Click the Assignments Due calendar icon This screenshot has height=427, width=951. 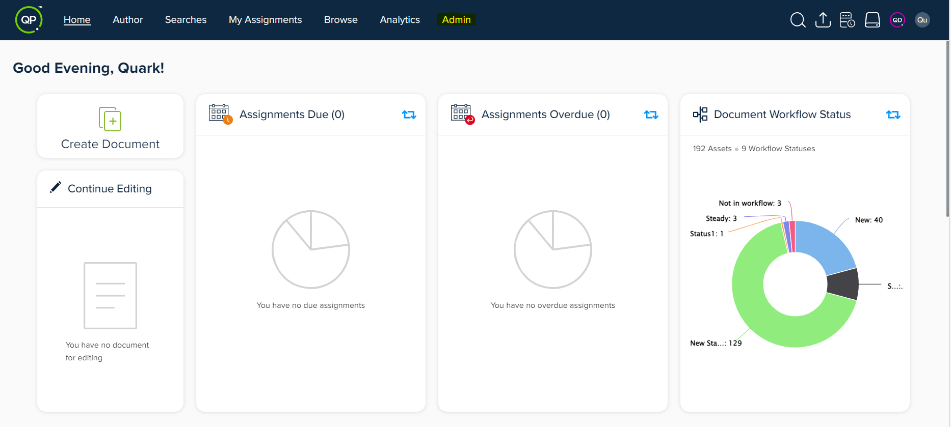(x=220, y=114)
